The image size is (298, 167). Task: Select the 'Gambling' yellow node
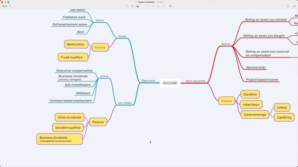(284, 117)
